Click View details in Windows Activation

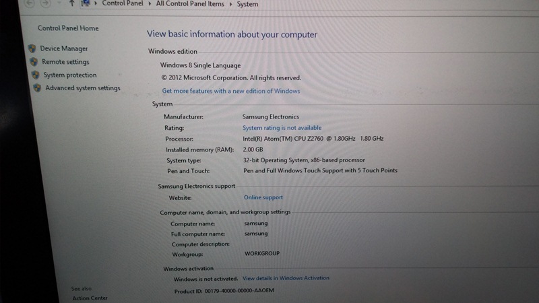(286, 278)
